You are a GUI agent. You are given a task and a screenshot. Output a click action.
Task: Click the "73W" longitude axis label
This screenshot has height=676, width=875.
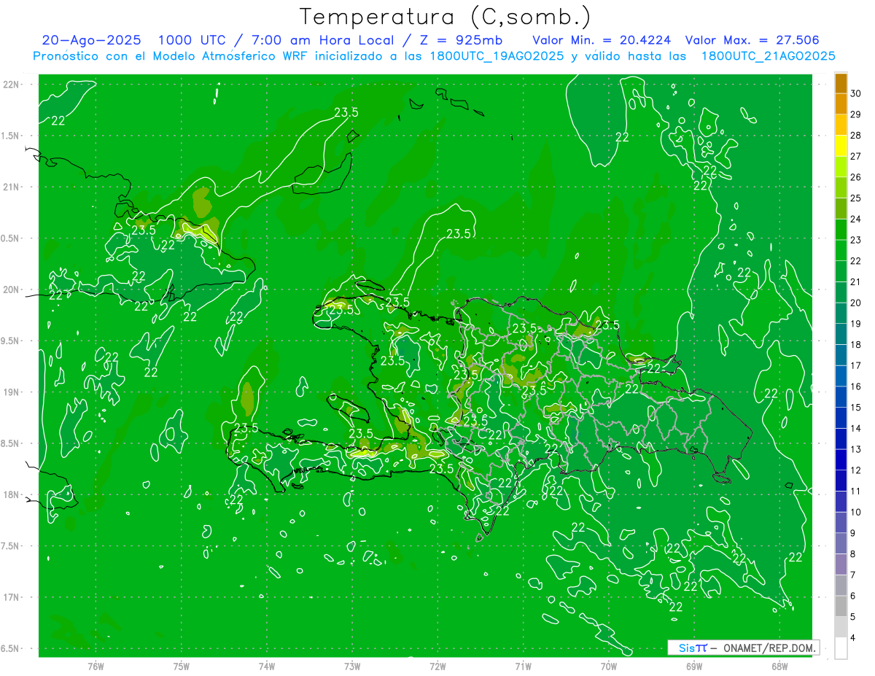[352, 667]
